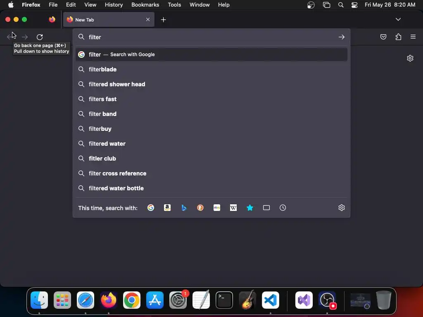
Task: Select the filters fast suggestion
Action: tap(211, 99)
